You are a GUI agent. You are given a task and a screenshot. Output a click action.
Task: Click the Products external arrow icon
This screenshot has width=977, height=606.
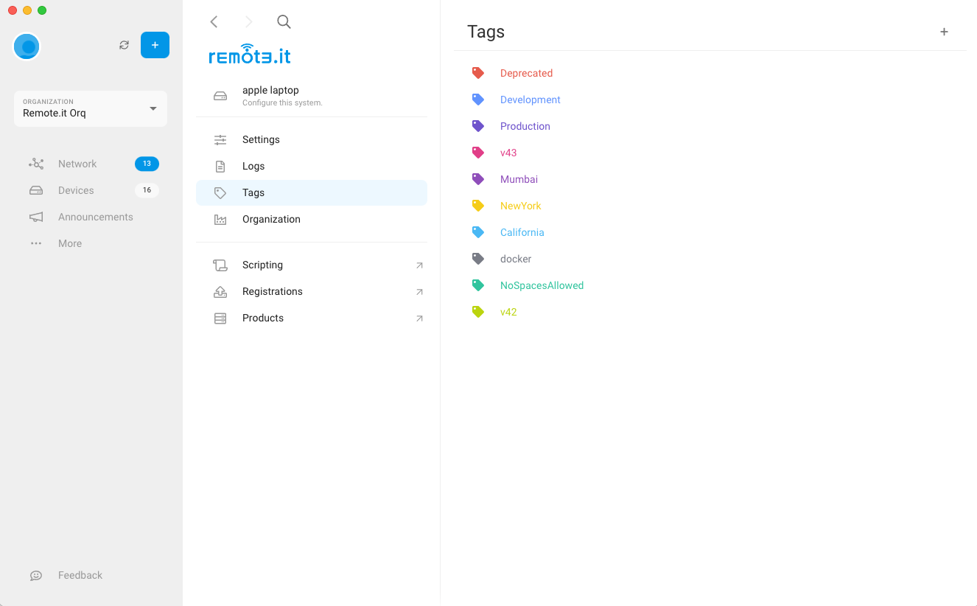[x=419, y=318]
